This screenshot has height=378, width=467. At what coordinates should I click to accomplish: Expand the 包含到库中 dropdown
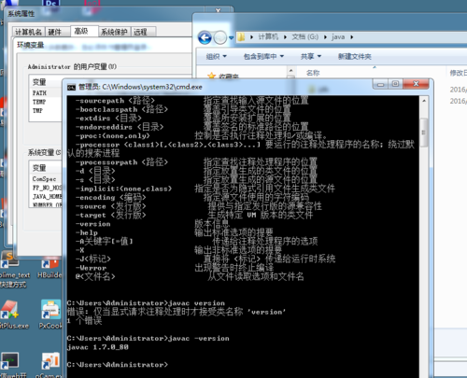pos(263,56)
